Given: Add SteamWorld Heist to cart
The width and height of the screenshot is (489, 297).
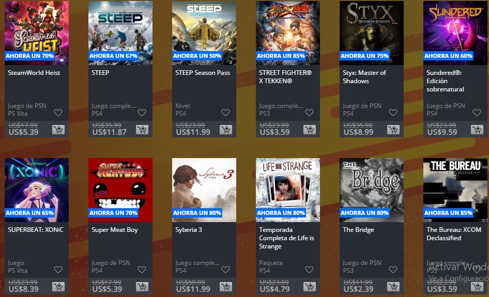Looking at the screenshot, I should coord(58,130).
